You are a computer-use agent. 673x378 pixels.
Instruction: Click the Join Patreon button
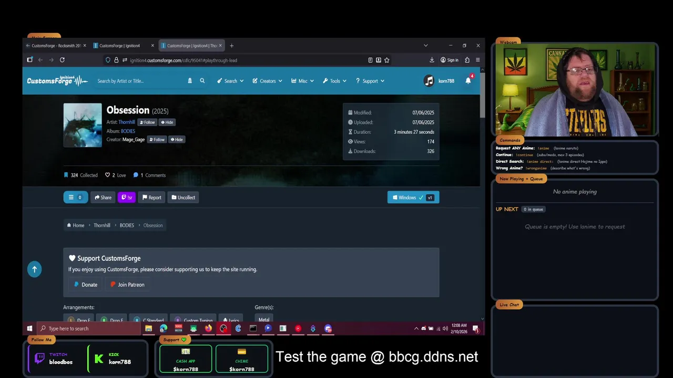coord(127,285)
